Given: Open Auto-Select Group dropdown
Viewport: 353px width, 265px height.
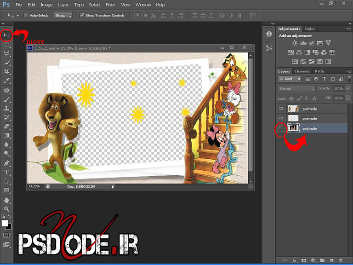Looking at the screenshot, I should tap(63, 15).
